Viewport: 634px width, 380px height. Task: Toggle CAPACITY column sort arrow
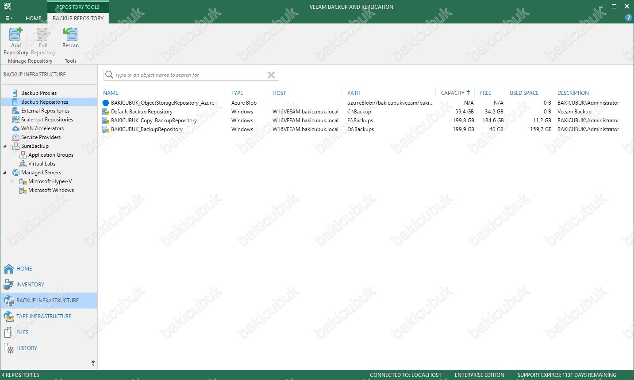point(468,93)
